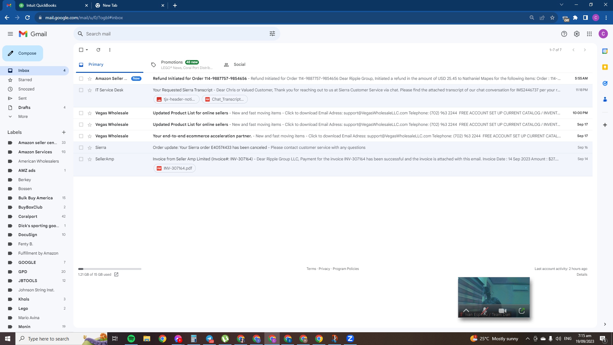
Task: Star the ecommerce acceleration partner email
Action: [x=90, y=136]
